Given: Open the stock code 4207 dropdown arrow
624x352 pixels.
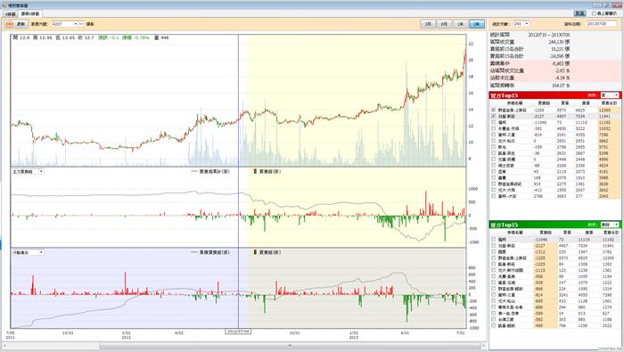Looking at the screenshot, I should click(76, 24).
